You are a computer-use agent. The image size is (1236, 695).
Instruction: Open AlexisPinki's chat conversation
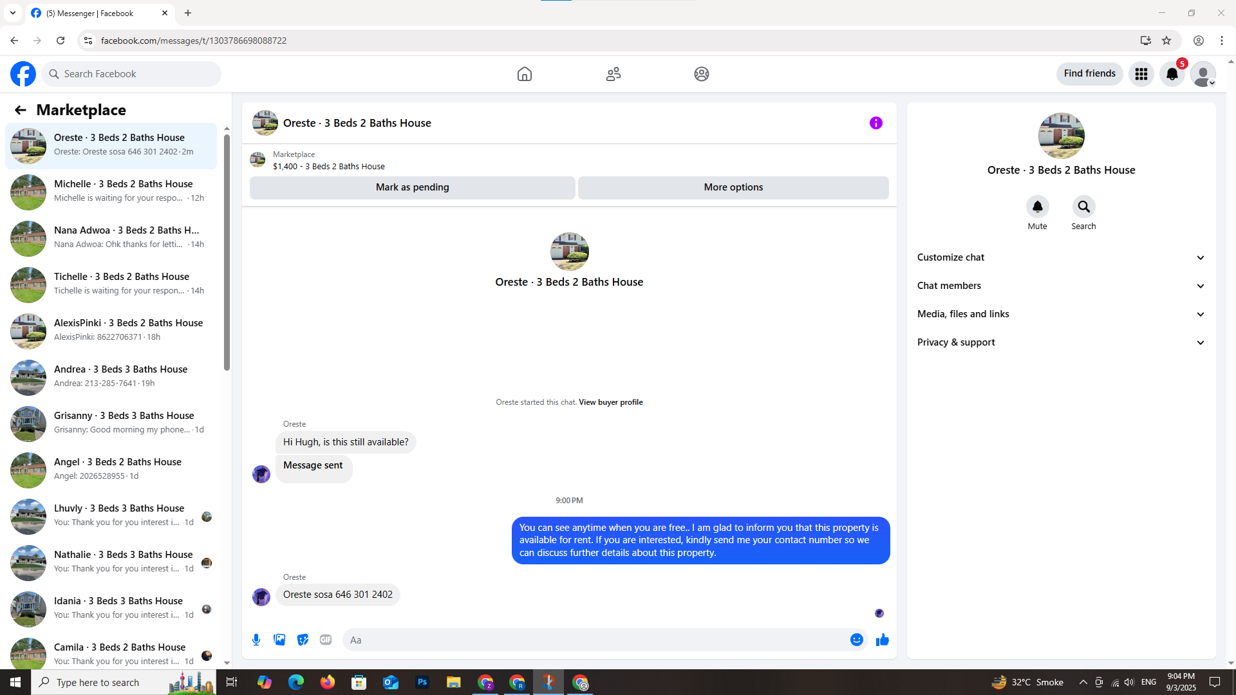tap(111, 331)
